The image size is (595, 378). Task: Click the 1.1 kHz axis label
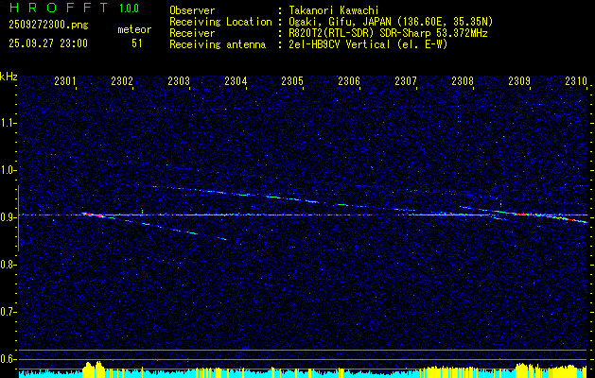coord(9,123)
